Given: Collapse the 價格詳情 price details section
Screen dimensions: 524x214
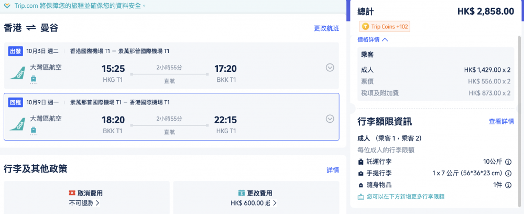Looking at the screenshot, I should [x=373, y=39].
